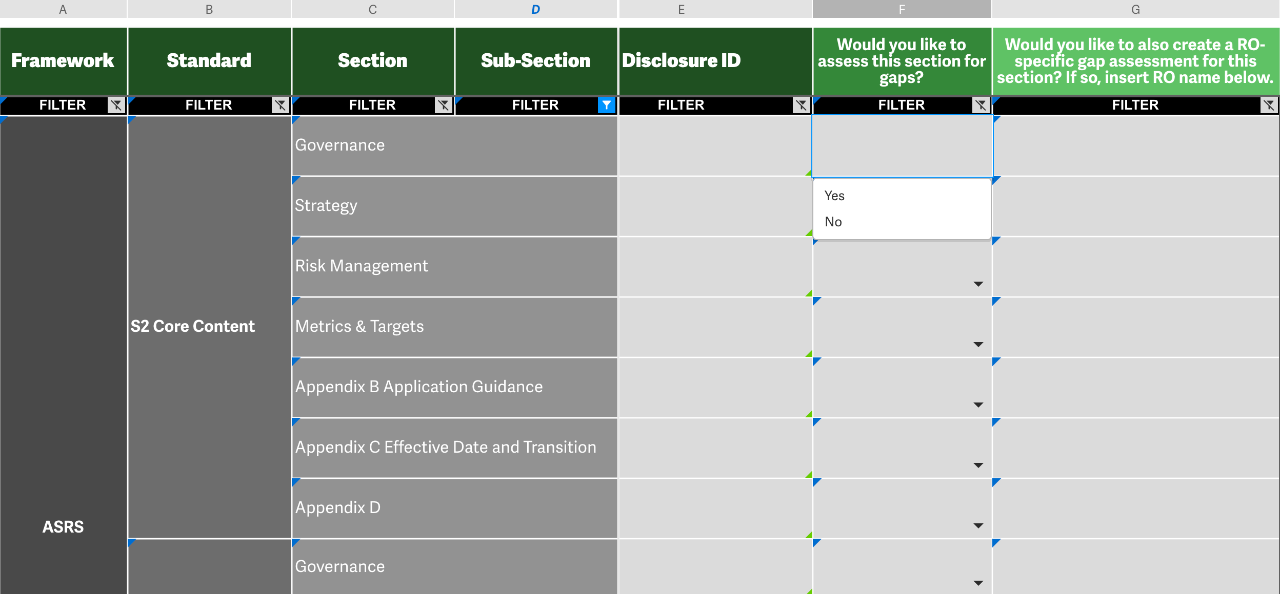
Task: Select the ASRS framework cell
Action: pos(63,355)
